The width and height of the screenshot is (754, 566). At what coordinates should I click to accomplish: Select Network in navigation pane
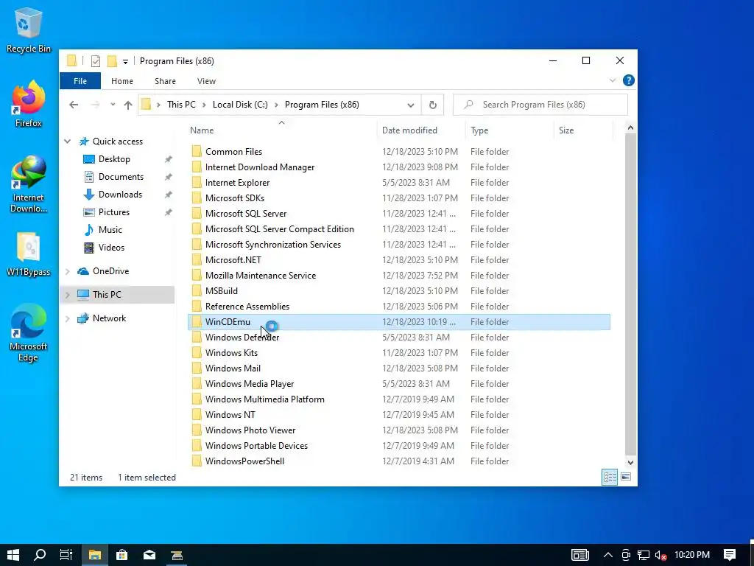(109, 318)
